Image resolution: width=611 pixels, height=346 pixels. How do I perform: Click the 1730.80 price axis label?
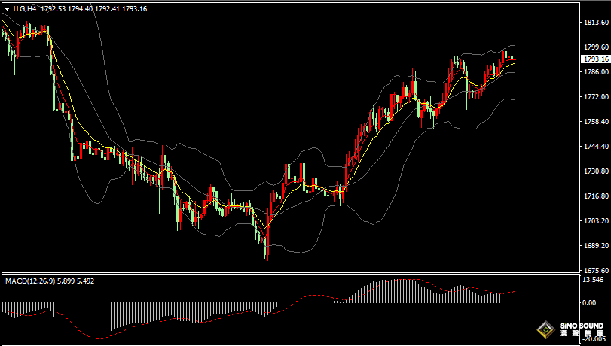(596, 171)
